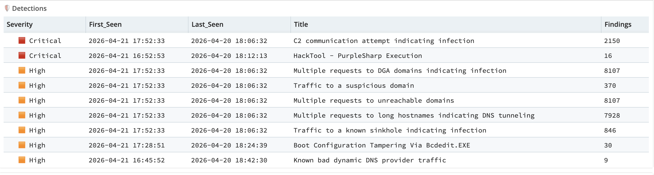Click orange icon for DNS tunneling detection
Viewport: 654px width, 175px height.
coord(22,115)
